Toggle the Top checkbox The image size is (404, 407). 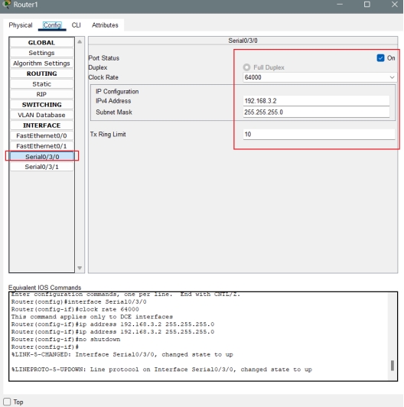[x=7, y=402]
